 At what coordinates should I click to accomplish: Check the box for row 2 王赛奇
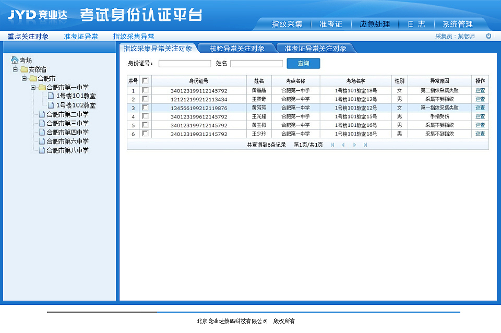pyautogui.click(x=145, y=99)
